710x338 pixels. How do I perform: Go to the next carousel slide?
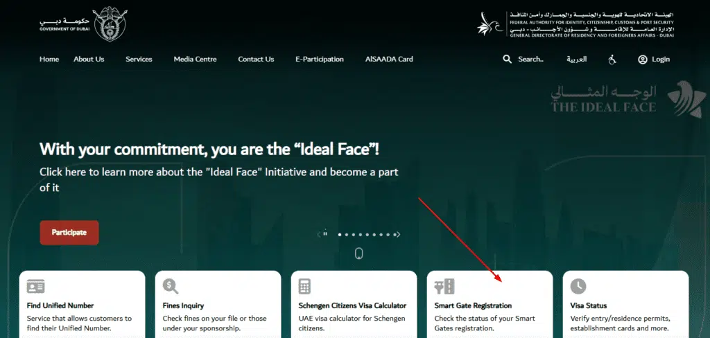(399, 234)
